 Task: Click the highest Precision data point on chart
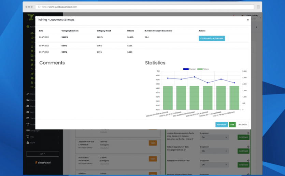pyautogui.click(x=195, y=77)
